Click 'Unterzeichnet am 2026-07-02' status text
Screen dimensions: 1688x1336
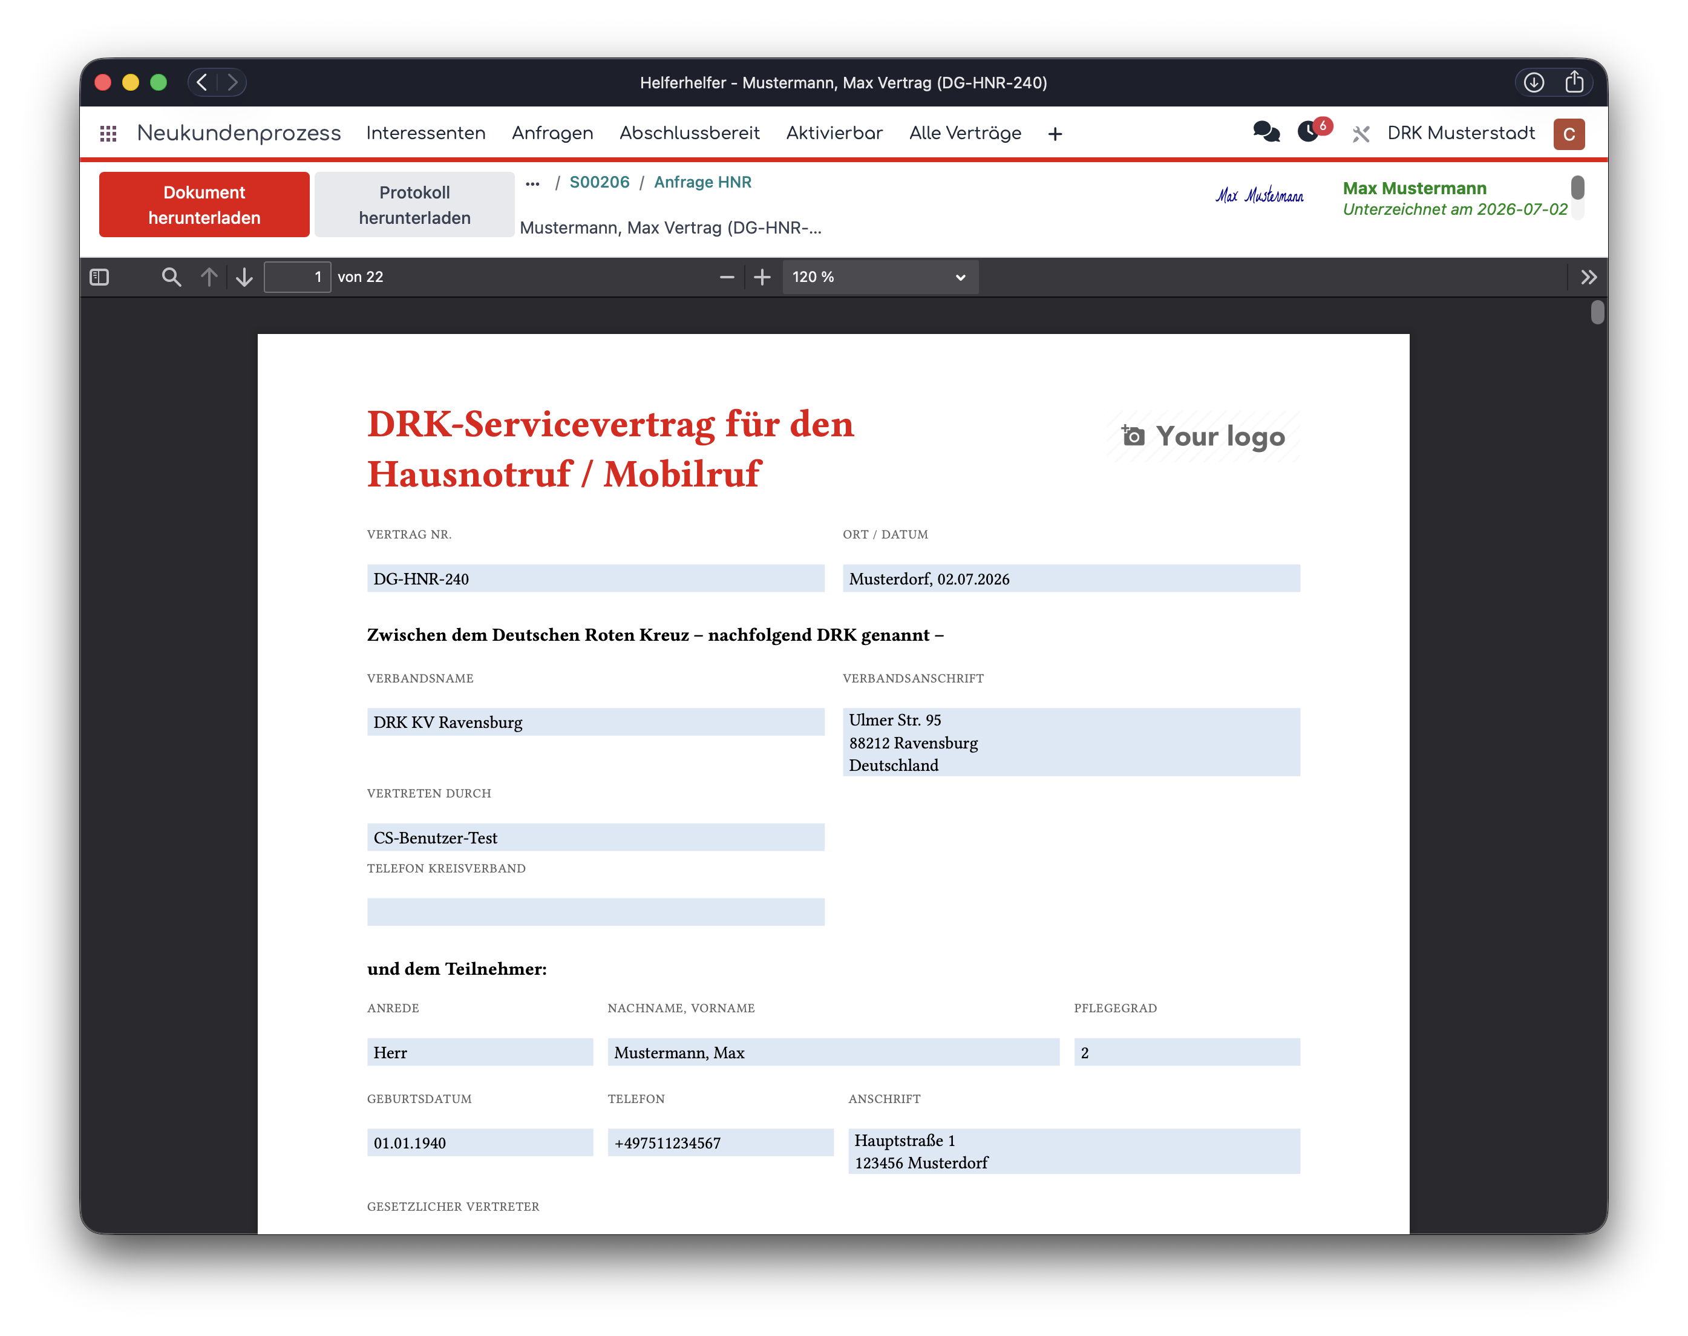[x=1454, y=209]
